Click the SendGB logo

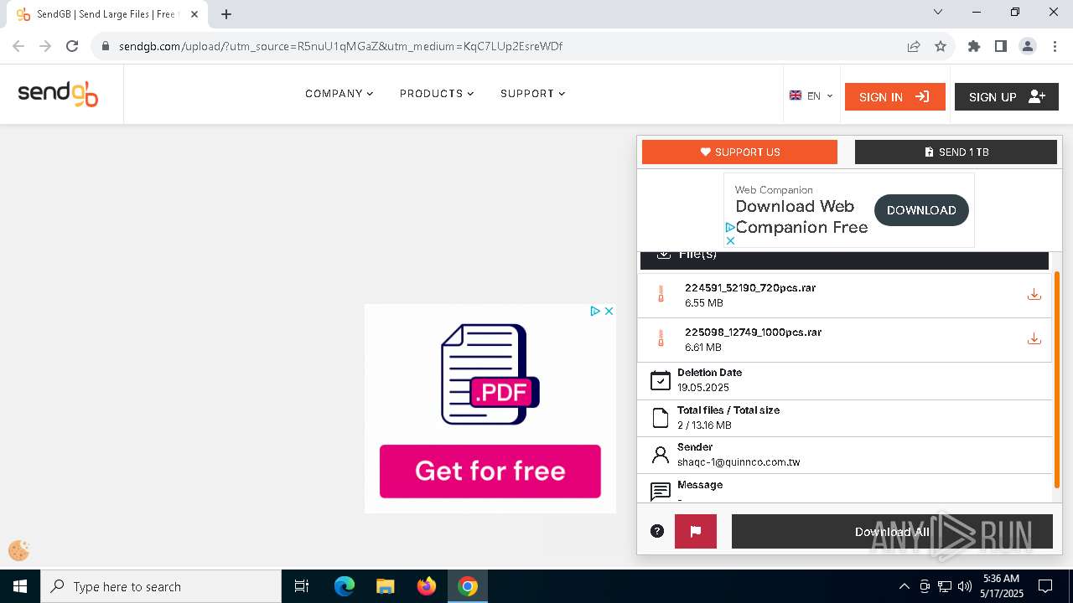(58, 94)
